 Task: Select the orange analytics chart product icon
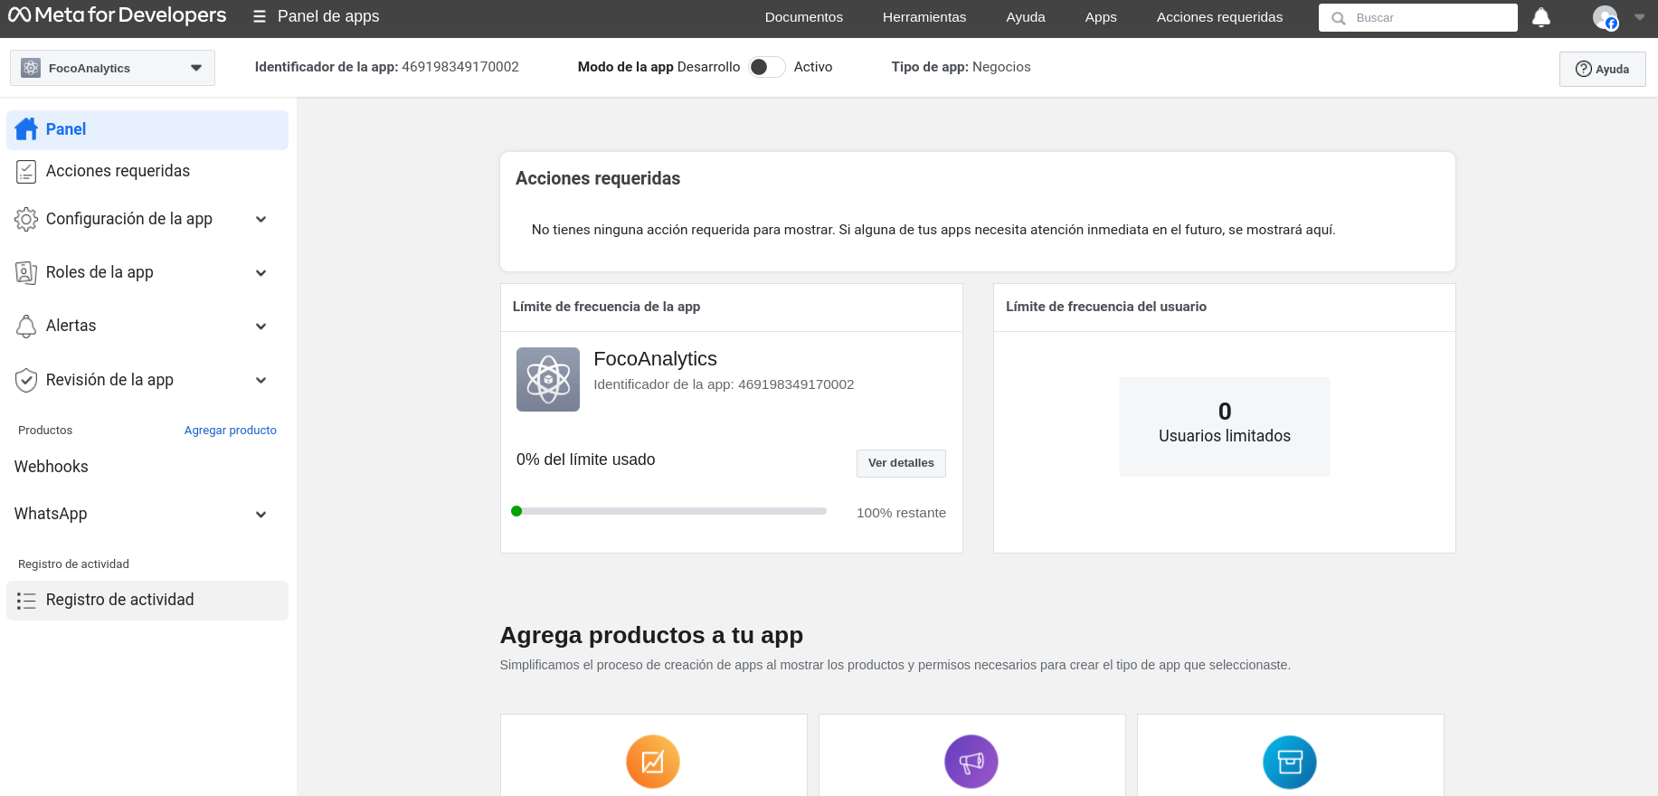point(653,762)
